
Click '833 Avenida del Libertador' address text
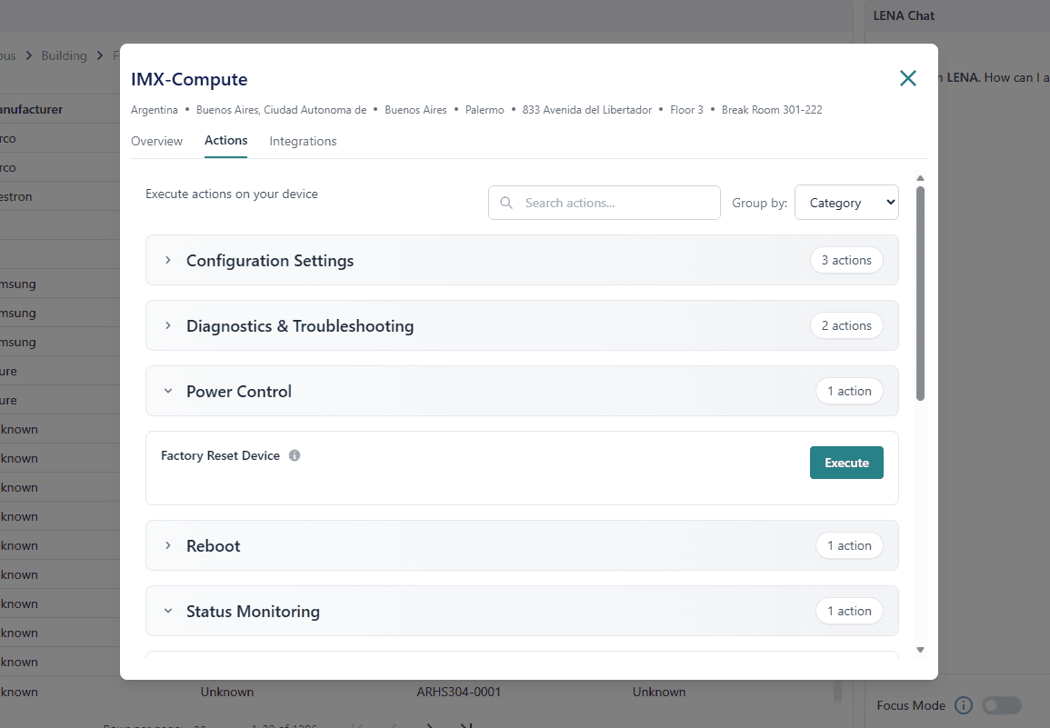point(586,110)
